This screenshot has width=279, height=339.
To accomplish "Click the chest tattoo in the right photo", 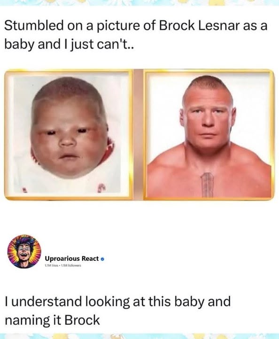I will pos(207,184).
